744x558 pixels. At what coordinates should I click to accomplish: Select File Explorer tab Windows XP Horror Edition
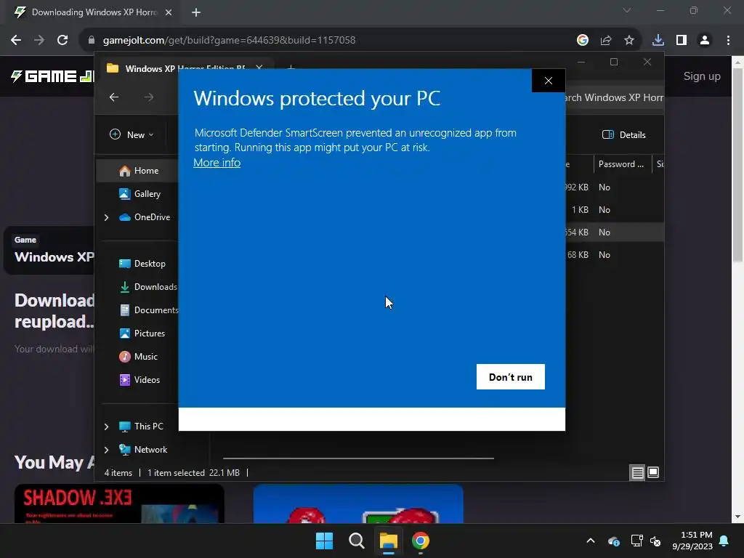(184, 68)
